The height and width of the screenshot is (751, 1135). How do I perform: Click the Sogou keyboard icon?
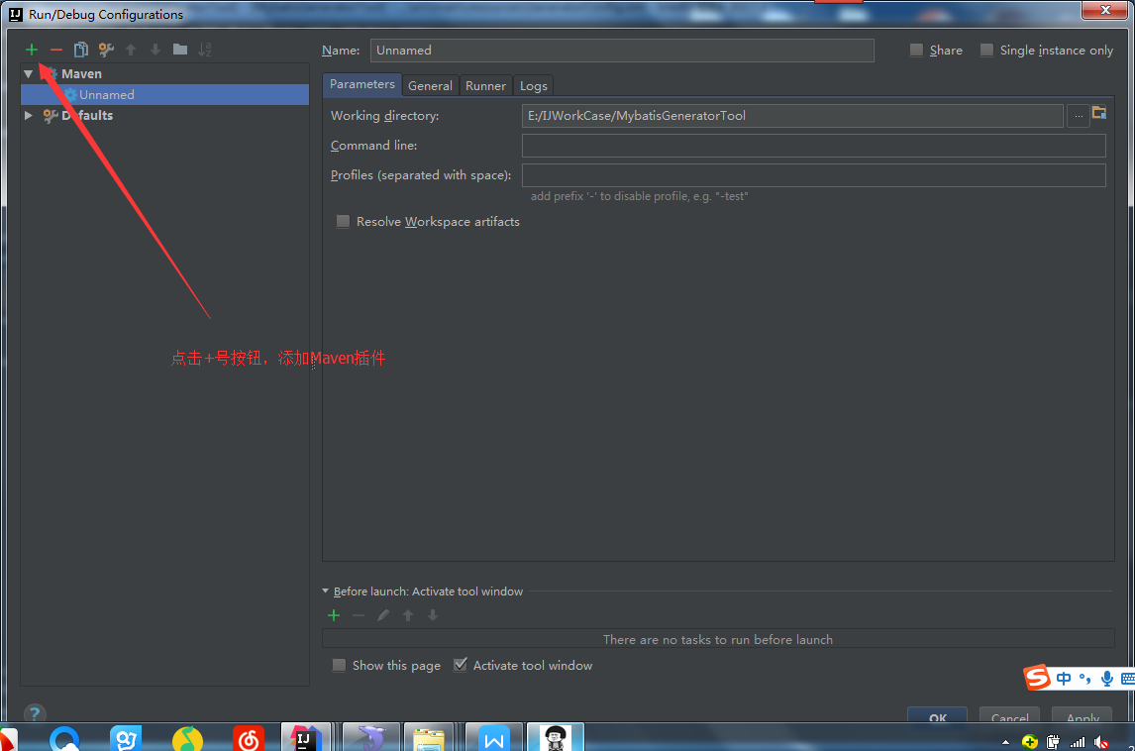1128,679
